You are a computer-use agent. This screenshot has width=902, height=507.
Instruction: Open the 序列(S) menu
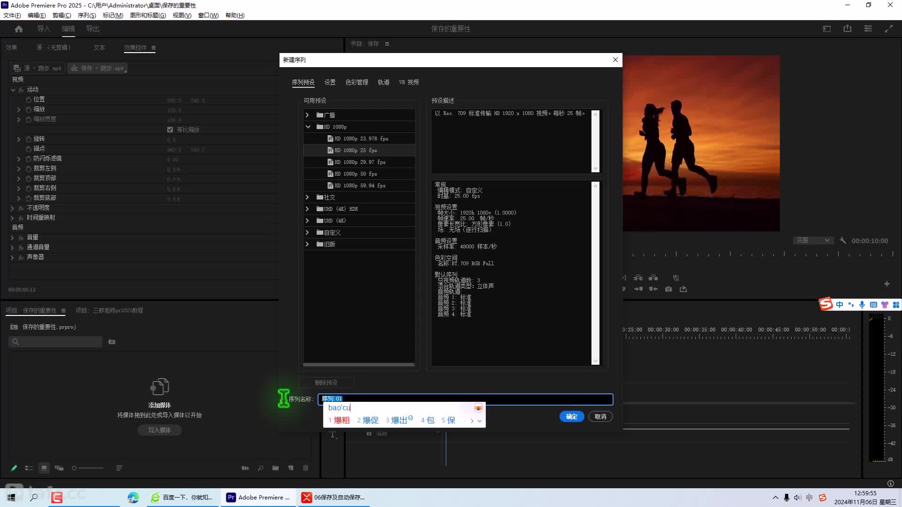point(87,15)
